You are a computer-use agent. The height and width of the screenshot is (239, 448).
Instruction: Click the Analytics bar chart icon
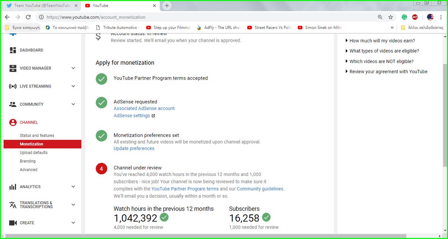pyautogui.click(x=13, y=187)
